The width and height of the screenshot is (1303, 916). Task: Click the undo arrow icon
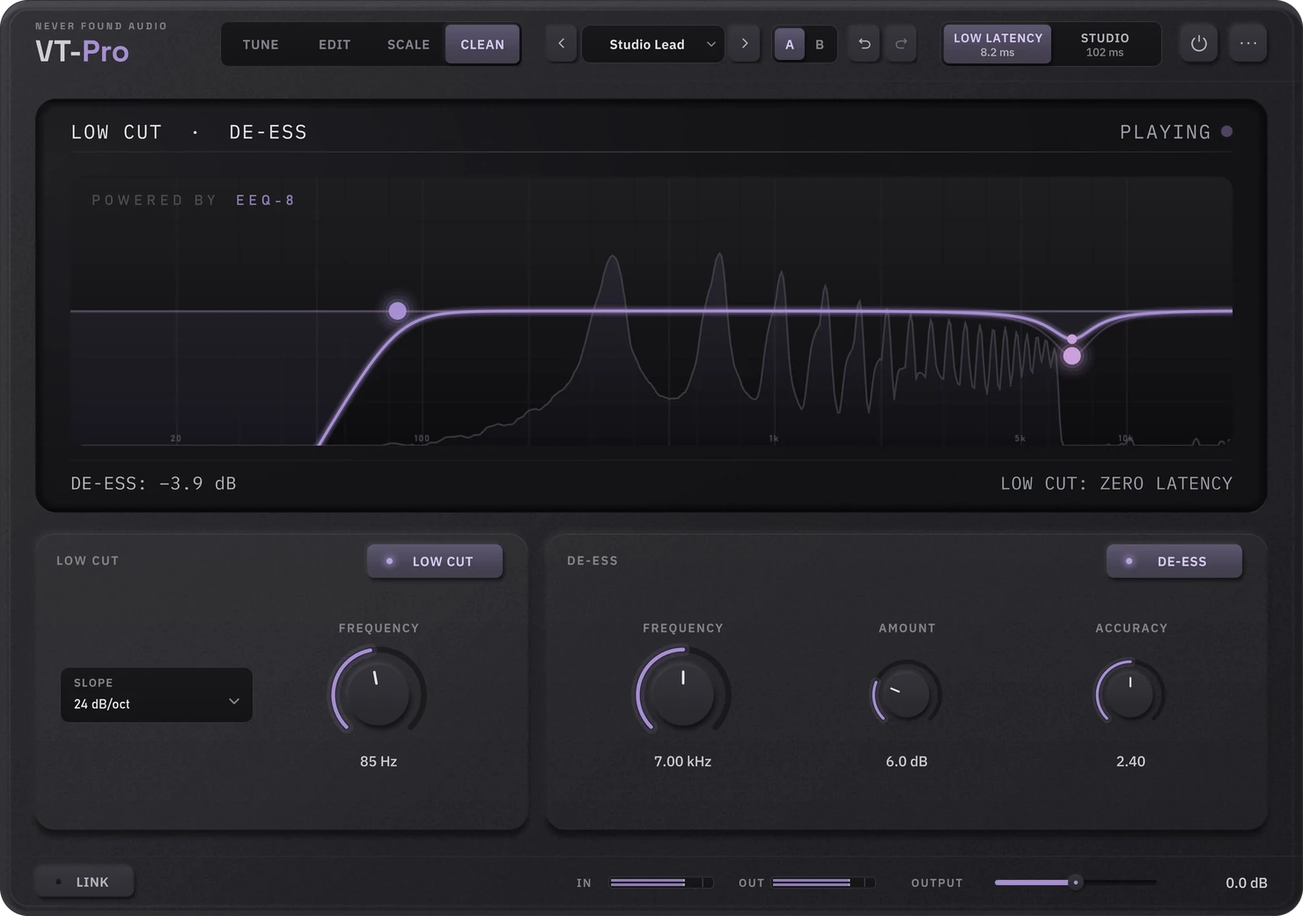coord(865,44)
